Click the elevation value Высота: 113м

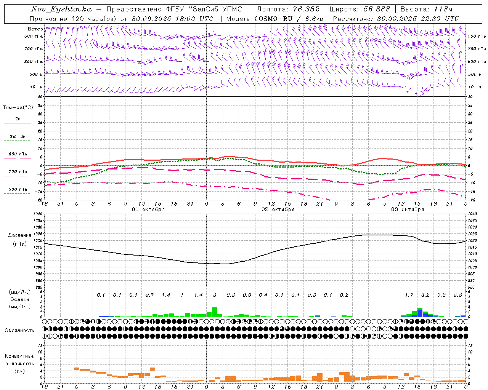coord(426,9)
